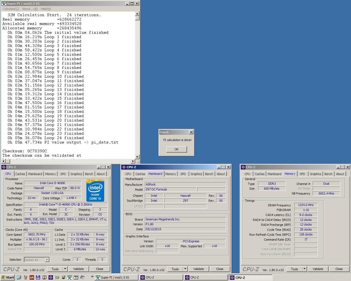Viewport: 351px width, 281px height.
Task: Click the Multiplier value x 56.0 (8 - 56)
Action: pos(37,240)
